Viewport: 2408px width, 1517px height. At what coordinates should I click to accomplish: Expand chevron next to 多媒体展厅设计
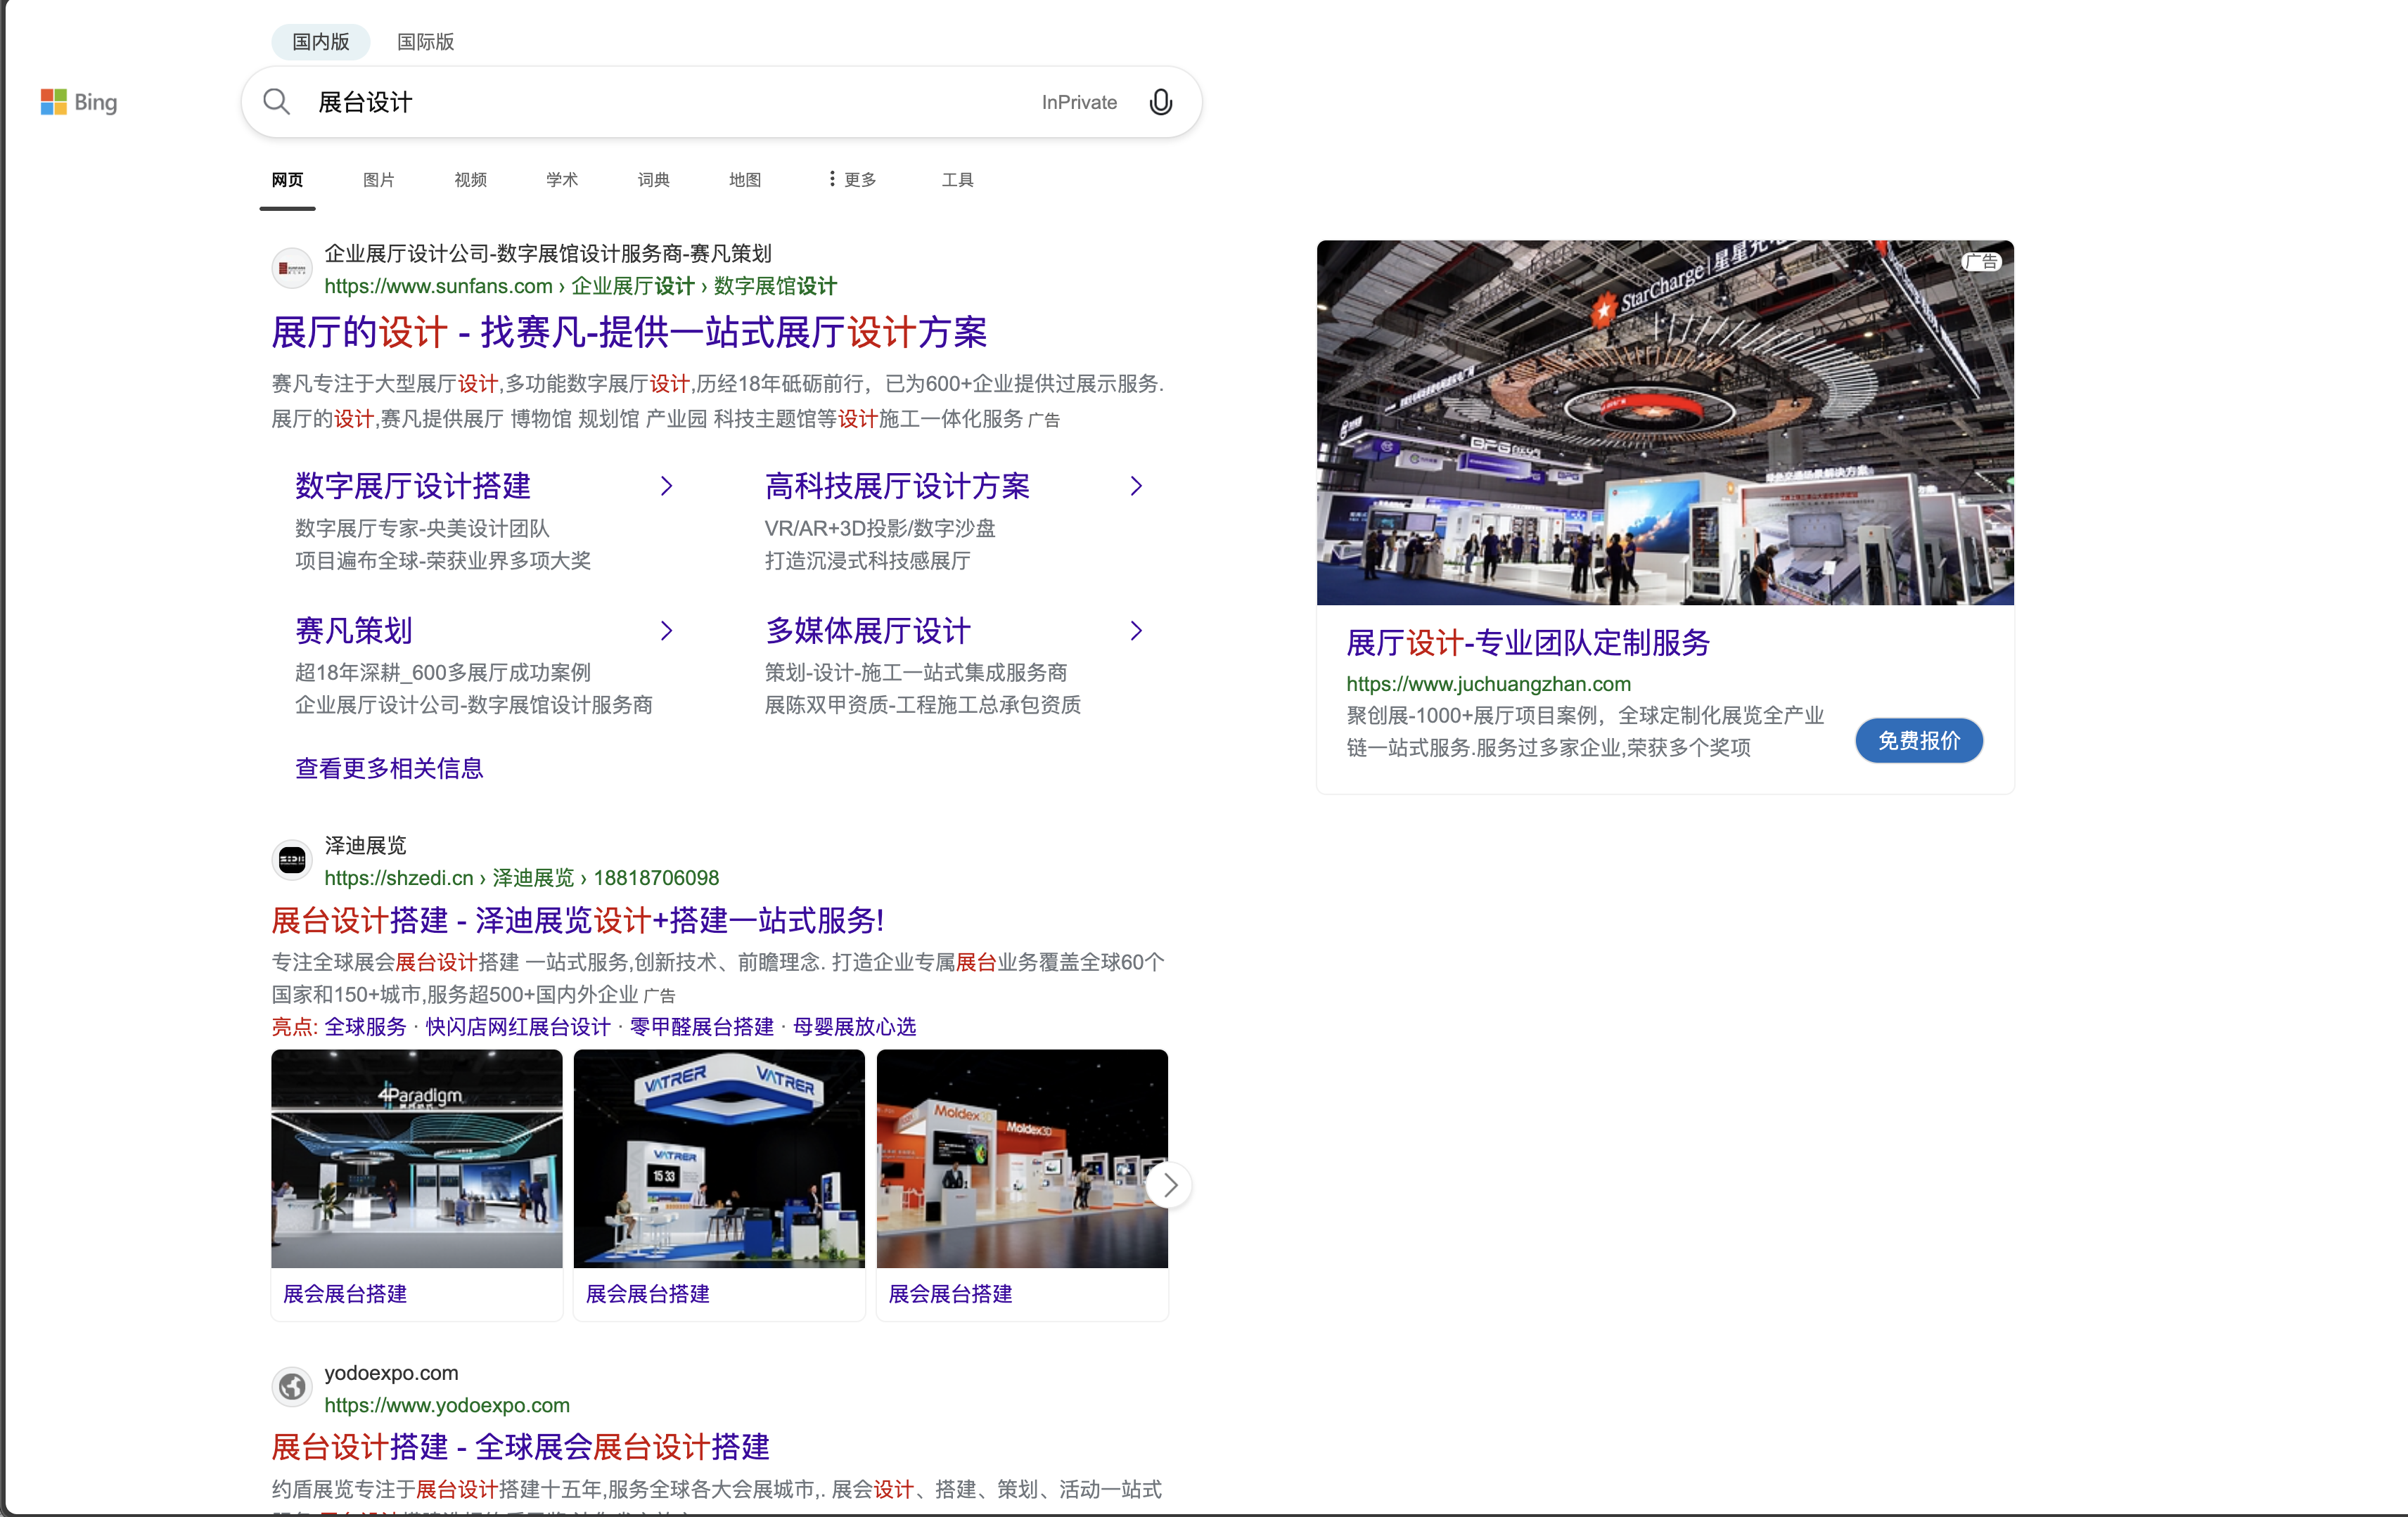pyautogui.click(x=1136, y=631)
